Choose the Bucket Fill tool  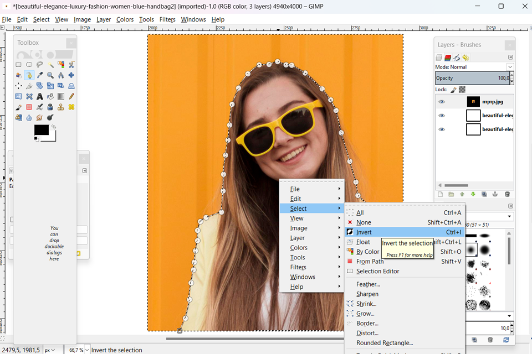tap(50, 97)
